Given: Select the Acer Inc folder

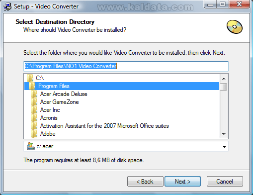Looking at the screenshot, I should 122,110.
